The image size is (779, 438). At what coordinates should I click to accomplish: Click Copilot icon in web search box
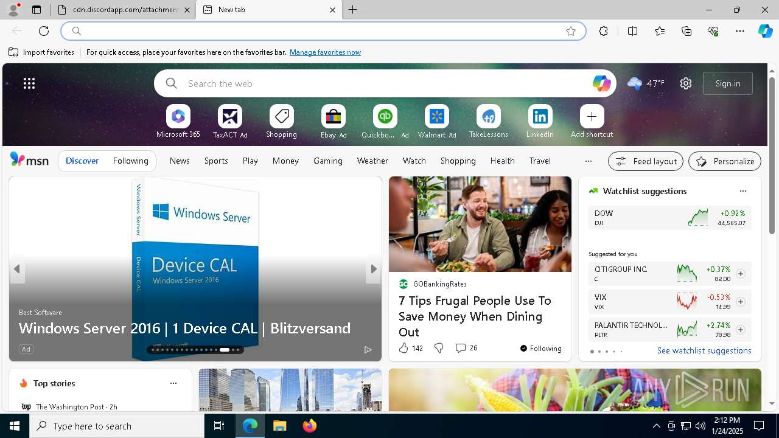(x=601, y=83)
